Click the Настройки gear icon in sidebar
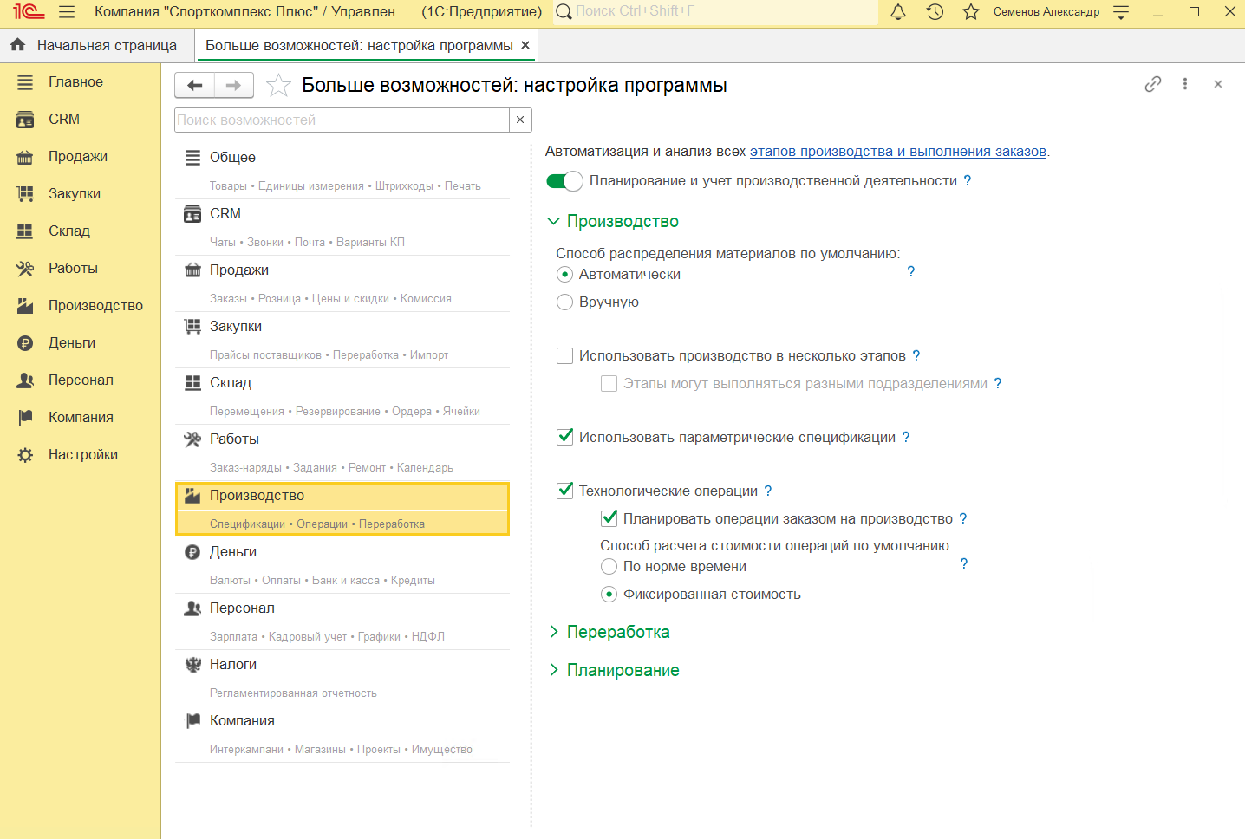The height and width of the screenshot is (839, 1245). coord(25,455)
